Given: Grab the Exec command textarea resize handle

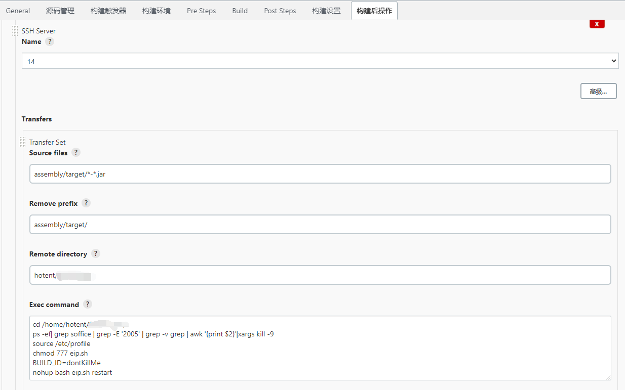Looking at the screenshot, I should 608,377.
